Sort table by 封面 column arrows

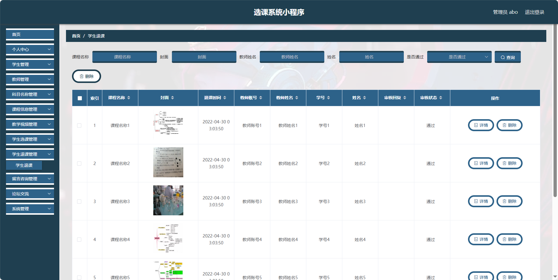pos(172,98)
